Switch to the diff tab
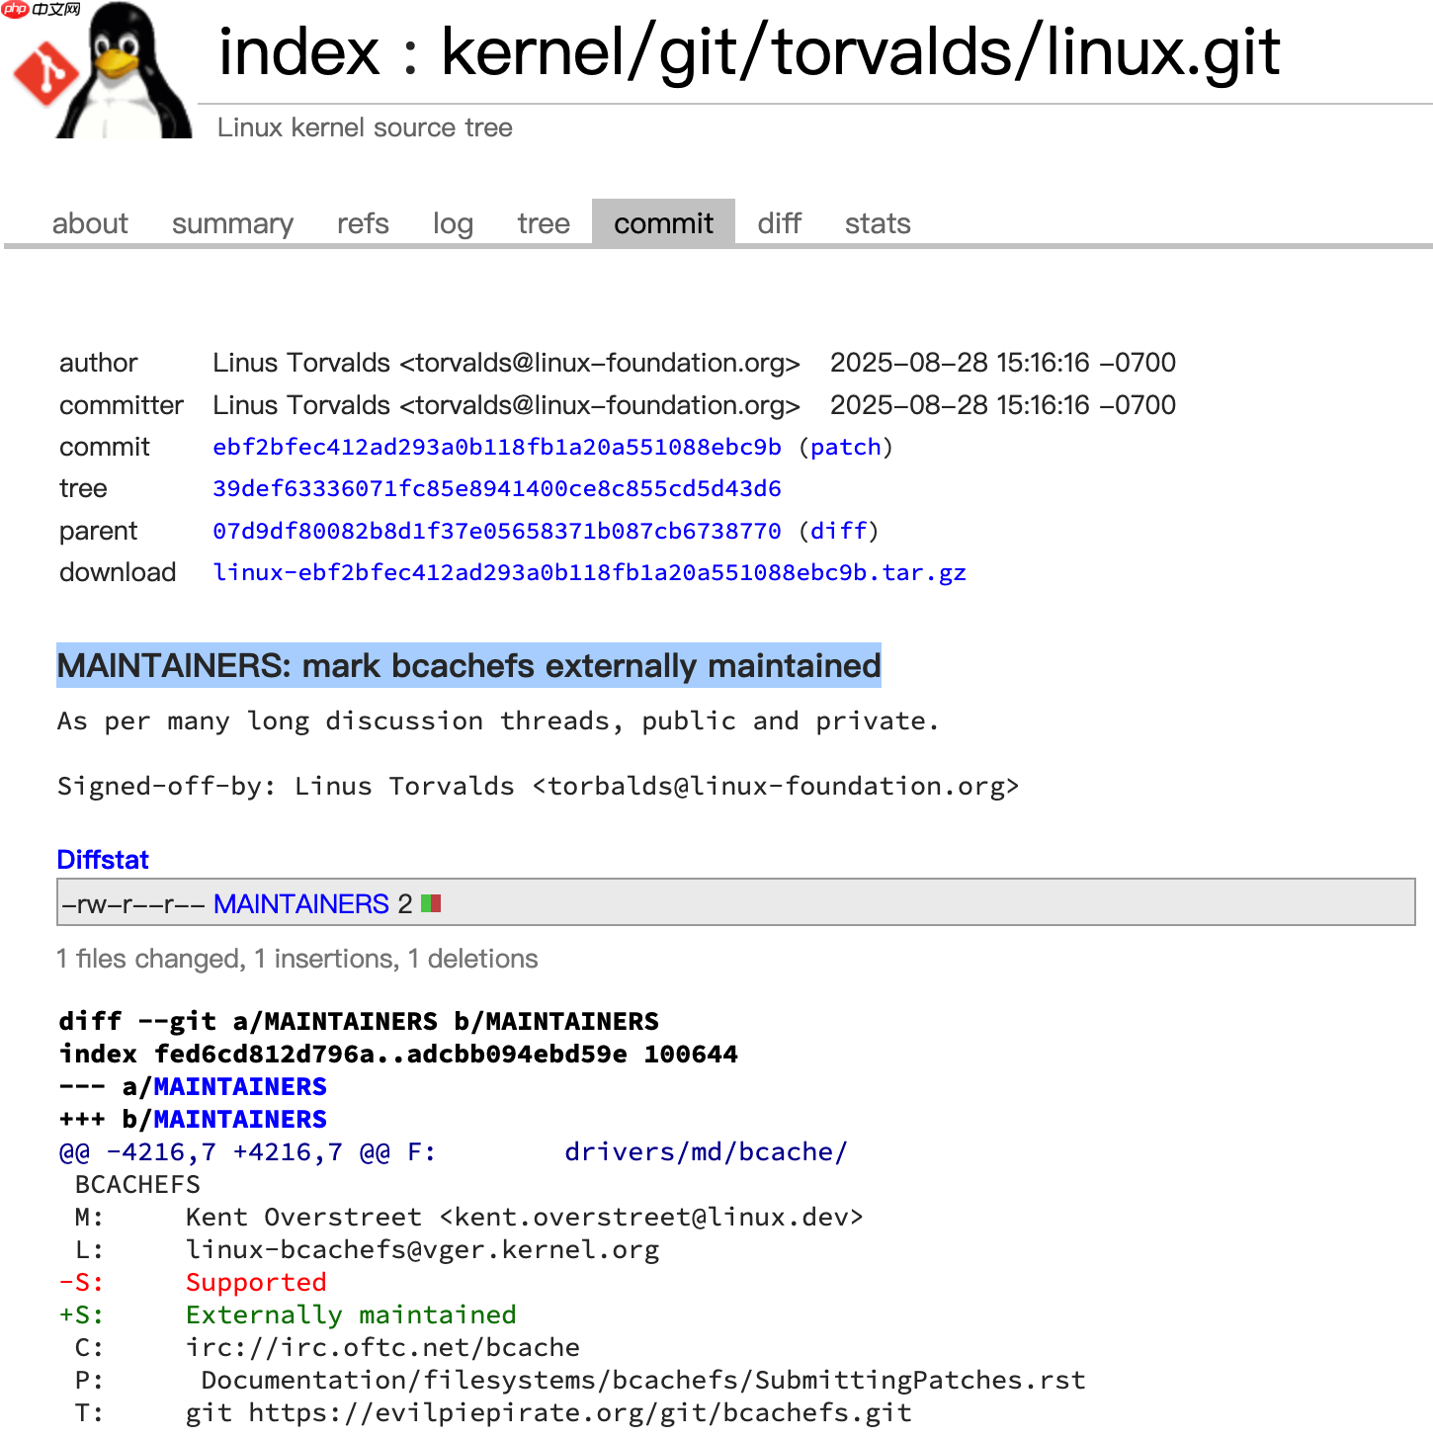Screen dimensions: 1433x1439 [779, 223]
